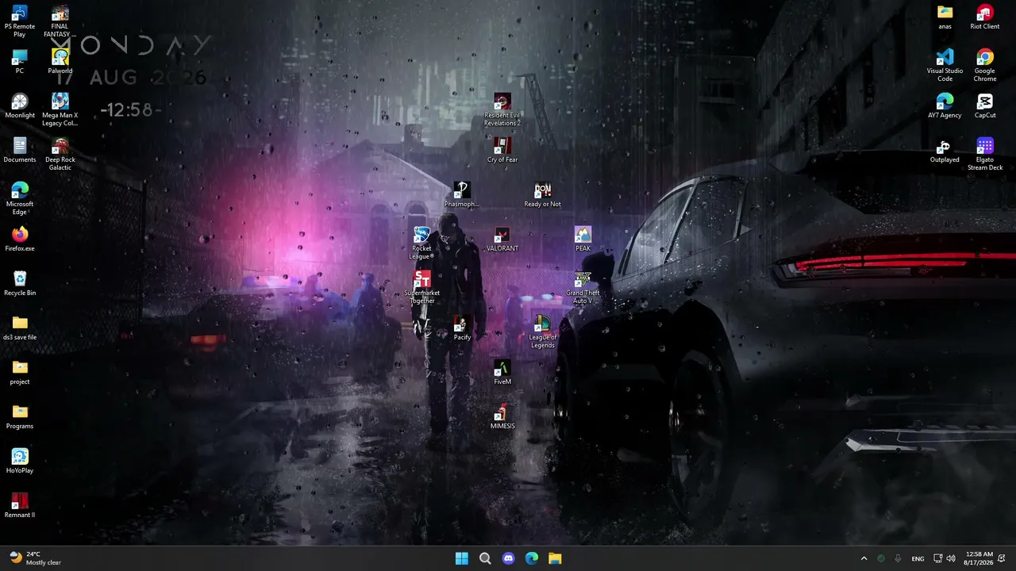Click the microphone tray icon
Viewport: 1016px width, 571px height.
point(898,558)
